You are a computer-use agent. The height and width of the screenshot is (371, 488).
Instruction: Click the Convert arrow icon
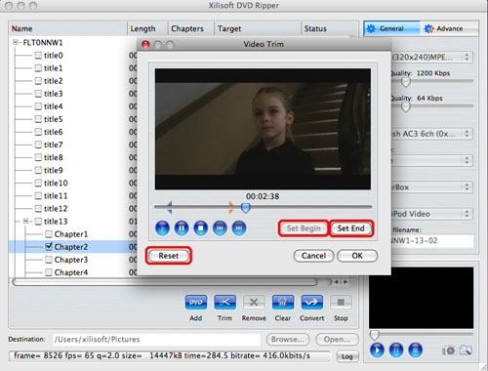[311, 303]
